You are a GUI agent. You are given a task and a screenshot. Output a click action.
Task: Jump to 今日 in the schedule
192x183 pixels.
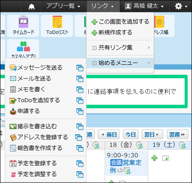tap(131, 134)
